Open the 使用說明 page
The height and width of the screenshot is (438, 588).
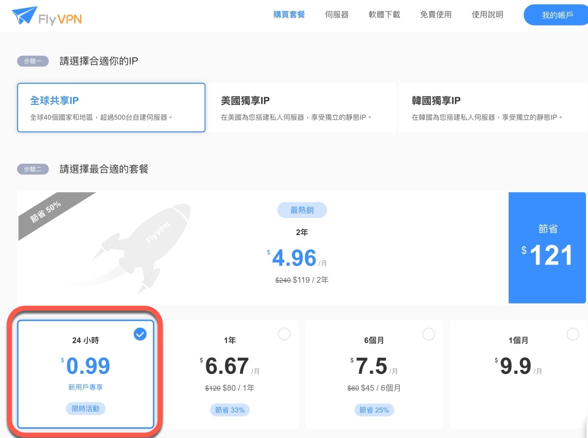(x=487, y=15)
